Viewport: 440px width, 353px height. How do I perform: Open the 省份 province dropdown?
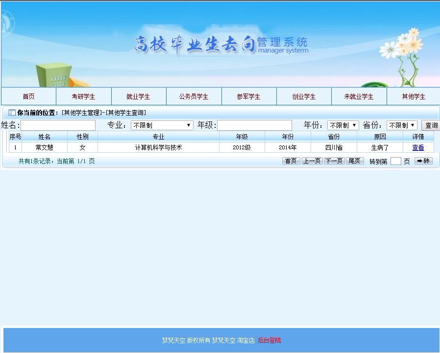point(402,125)
